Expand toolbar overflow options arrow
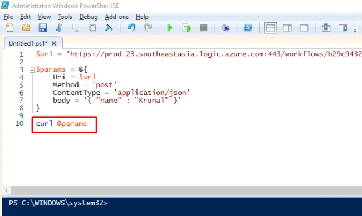Screen dimensions: 362x216 [355, 31]
